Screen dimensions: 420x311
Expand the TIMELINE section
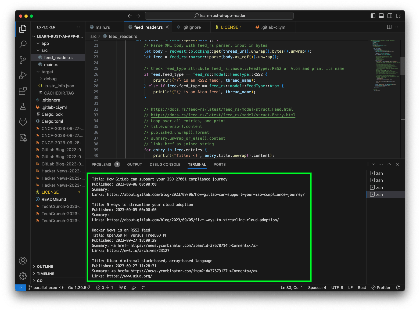coord(58,274)
